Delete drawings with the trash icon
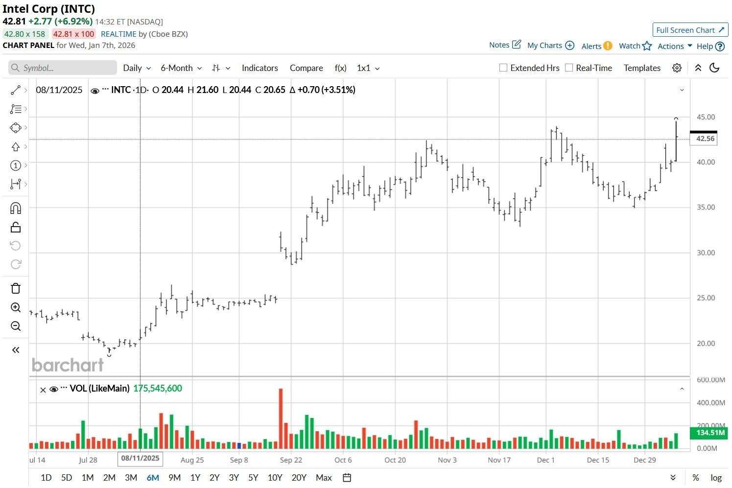This screenshot has width=732, height=488. (x=16, y=288)
